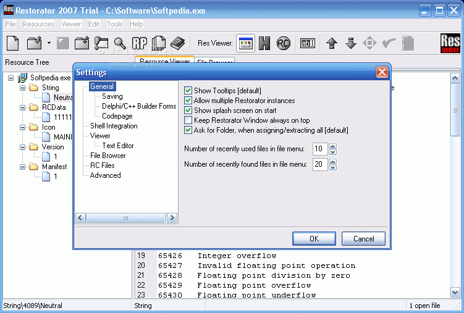Click the Grab resources toolbar icon
This screenshot has height=313, width=464.
click(101, 43)
